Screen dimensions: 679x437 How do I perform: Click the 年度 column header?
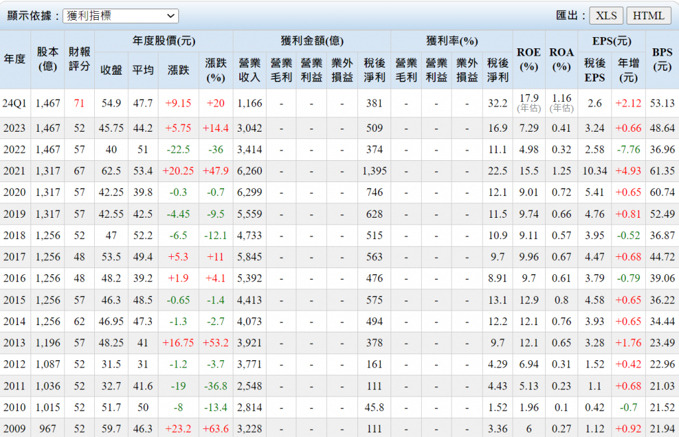15,59
